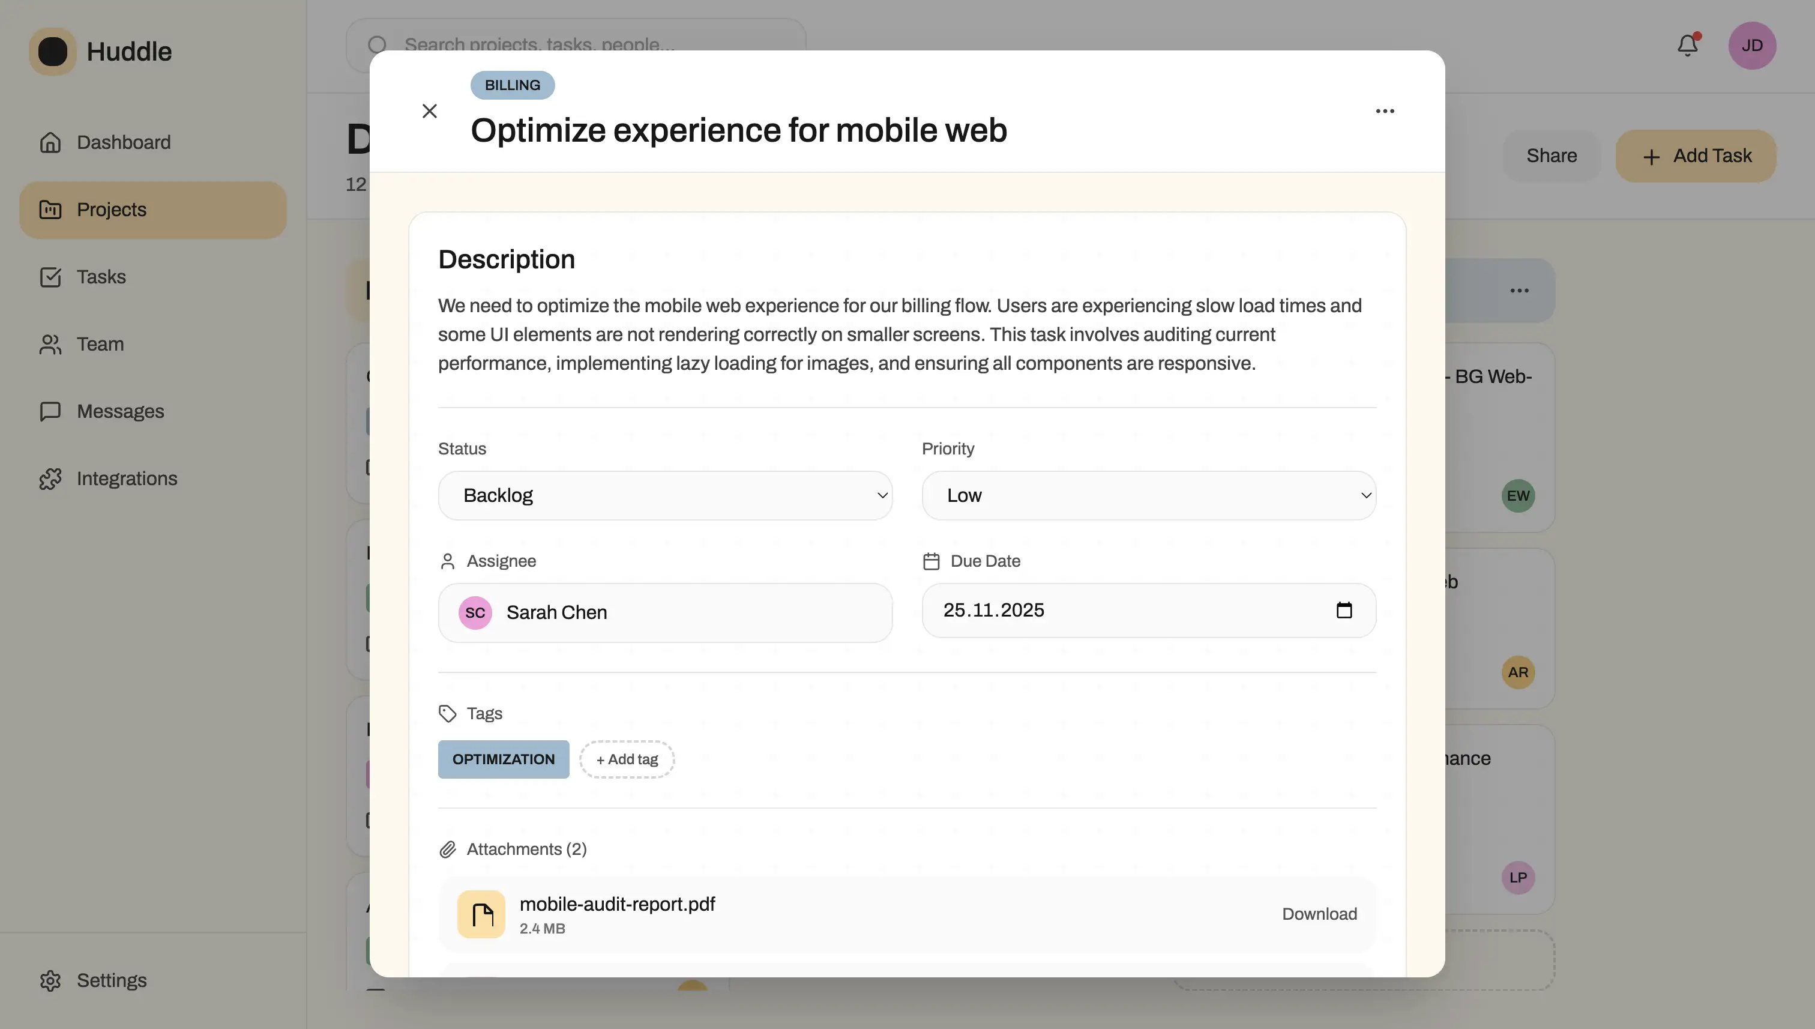Image resolution: width=1815 pixels, height=1029 pixels.
Task: Click the Add Task button
Action: [1696, 155]
